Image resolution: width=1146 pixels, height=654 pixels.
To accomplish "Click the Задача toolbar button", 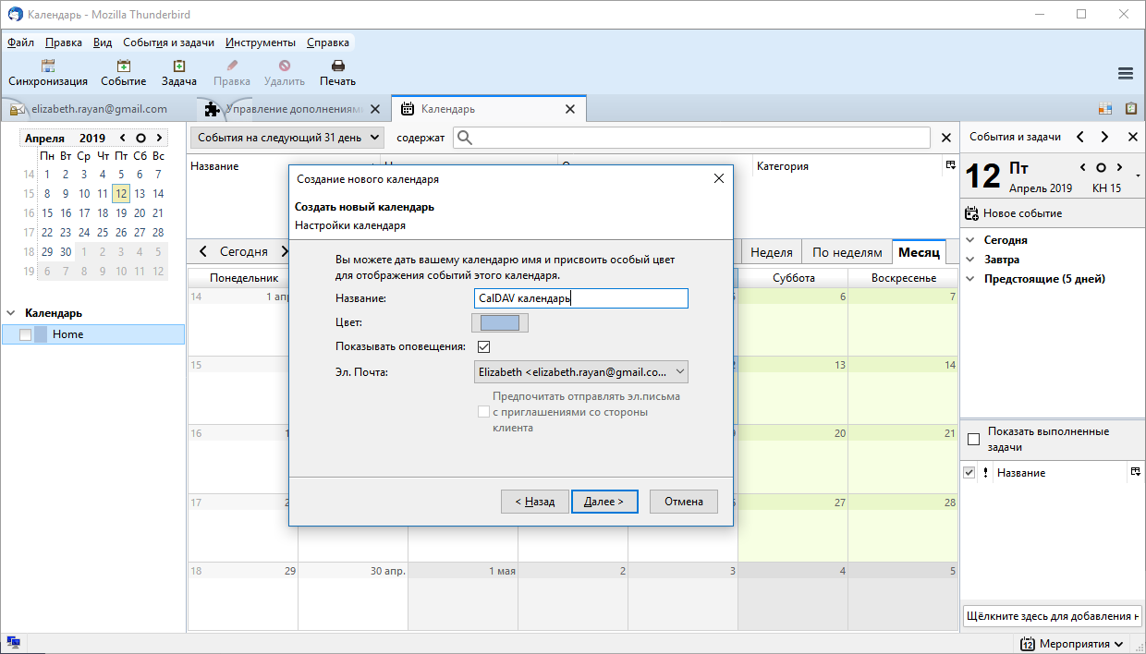I will (179, 73).
